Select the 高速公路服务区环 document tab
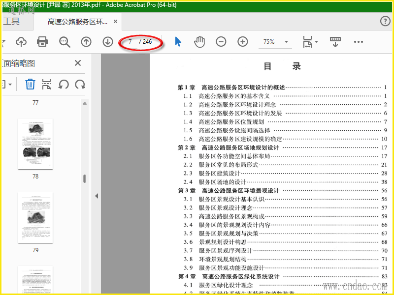Screen dimensions: 394x295 point(77,22)
